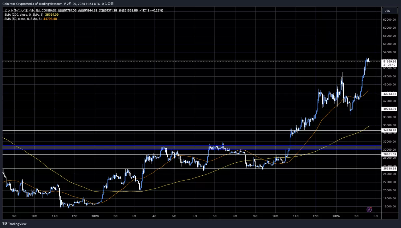
Task: Click the 安値51311.28 low value
Action: tap(108, 10)
